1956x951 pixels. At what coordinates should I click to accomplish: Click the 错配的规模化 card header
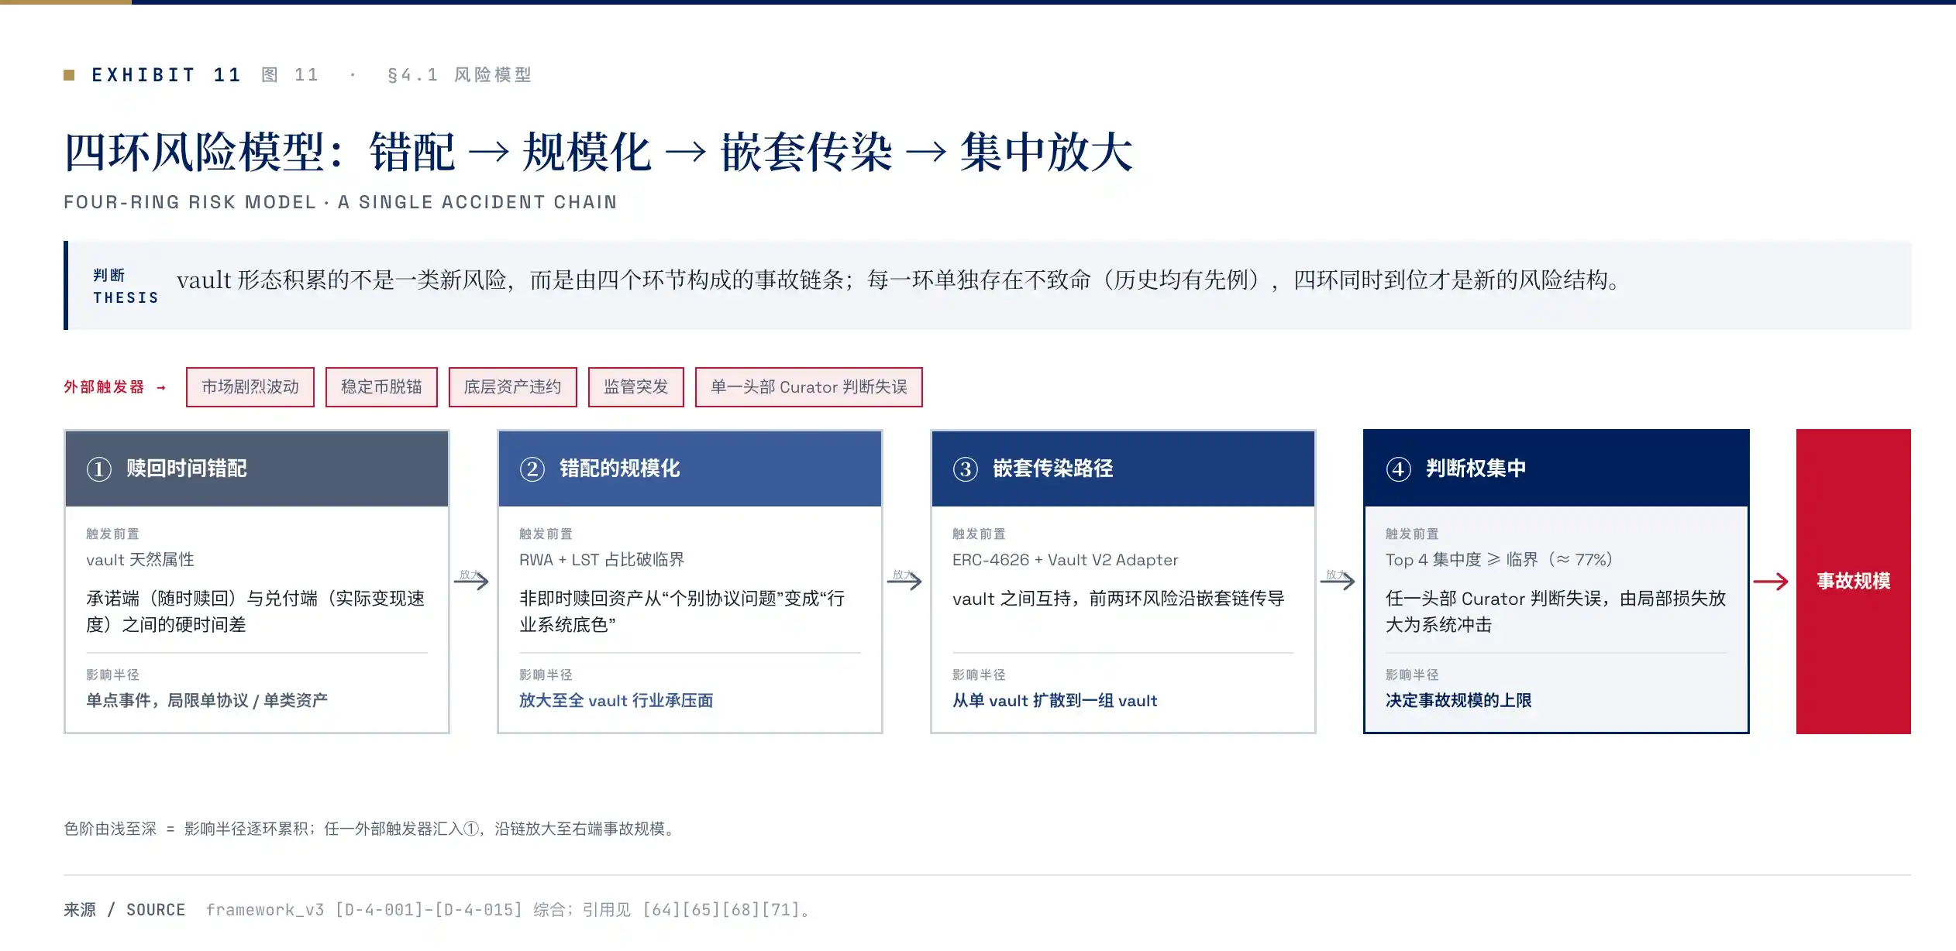[x=690, y=469]
